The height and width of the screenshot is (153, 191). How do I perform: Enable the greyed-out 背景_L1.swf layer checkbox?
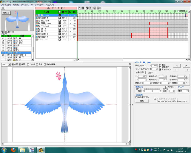tap(60, 39)
